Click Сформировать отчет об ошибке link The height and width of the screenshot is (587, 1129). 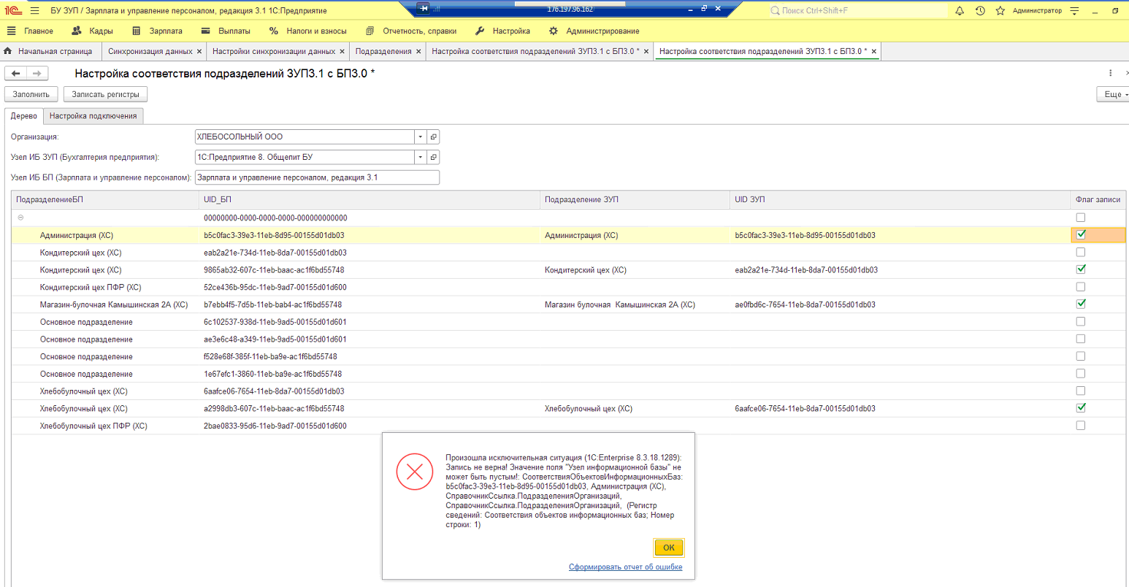[626, 567]
